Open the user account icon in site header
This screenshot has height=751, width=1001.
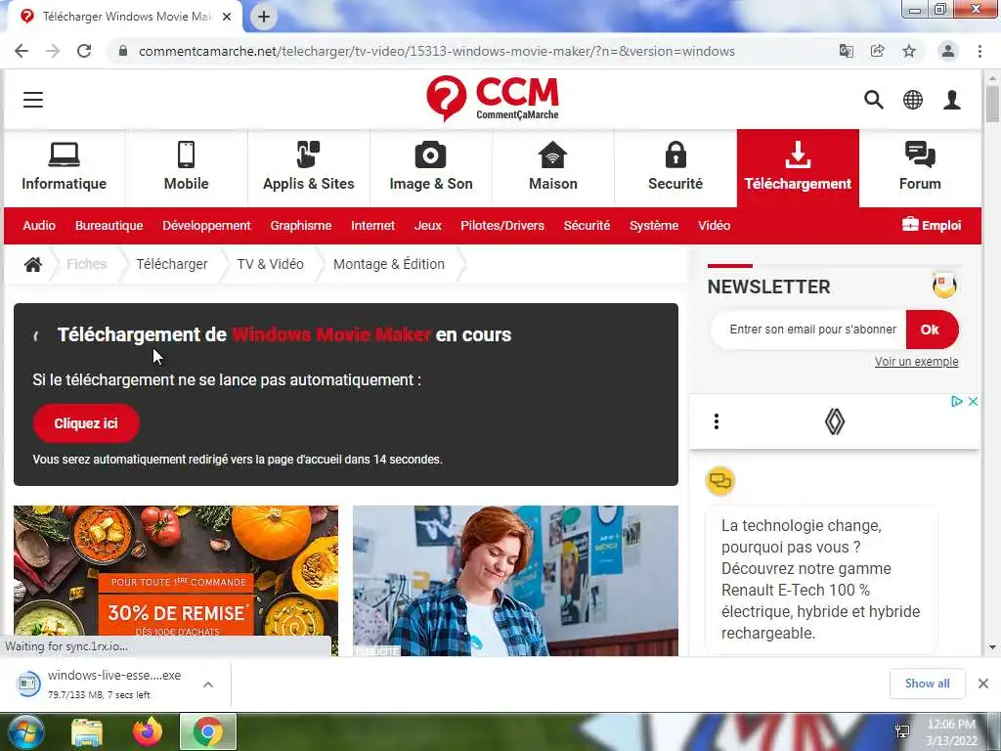pyautogui.click(x=952, y=100)
